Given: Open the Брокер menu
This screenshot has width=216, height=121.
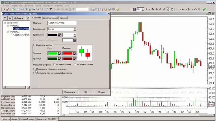Looking at the screenshot, I should 38,6.
